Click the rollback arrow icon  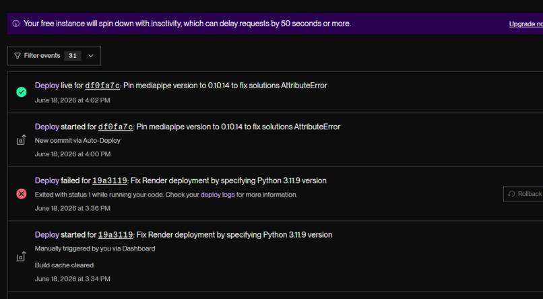tap(511, 194)
